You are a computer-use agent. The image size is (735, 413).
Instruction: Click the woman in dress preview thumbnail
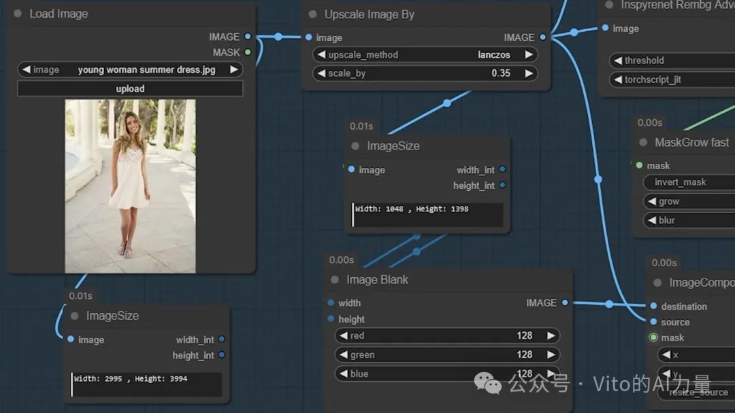(x=130, y=186)
